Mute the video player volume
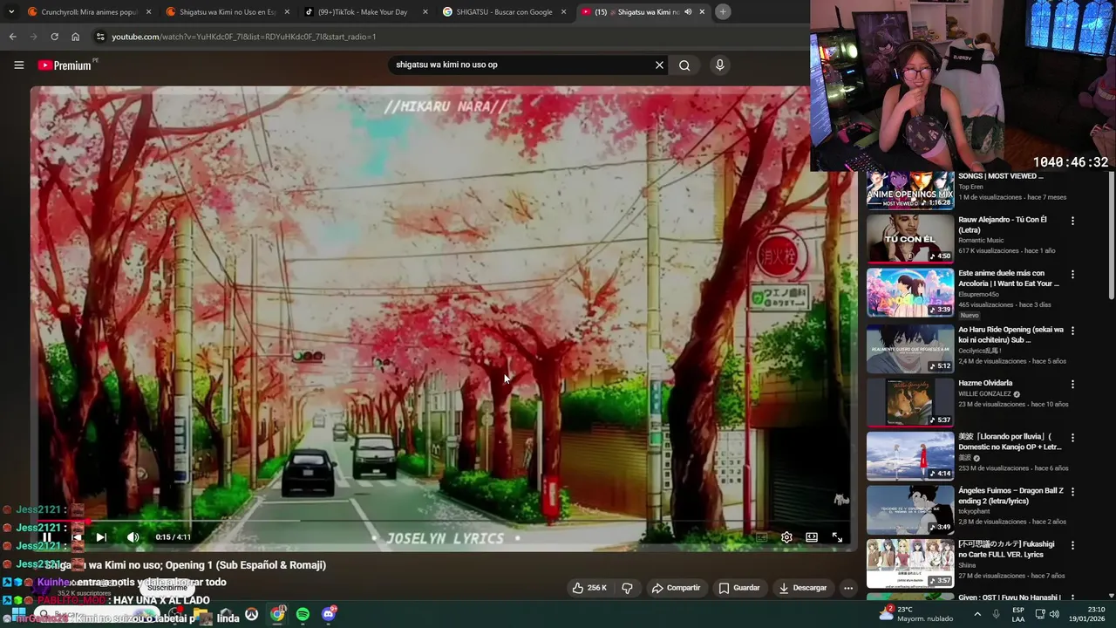 [x=133, y=537]
